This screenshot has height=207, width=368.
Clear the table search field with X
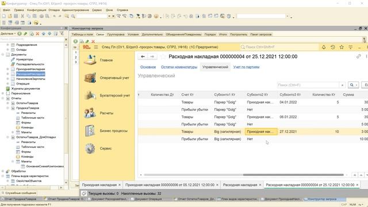point(342,85)
